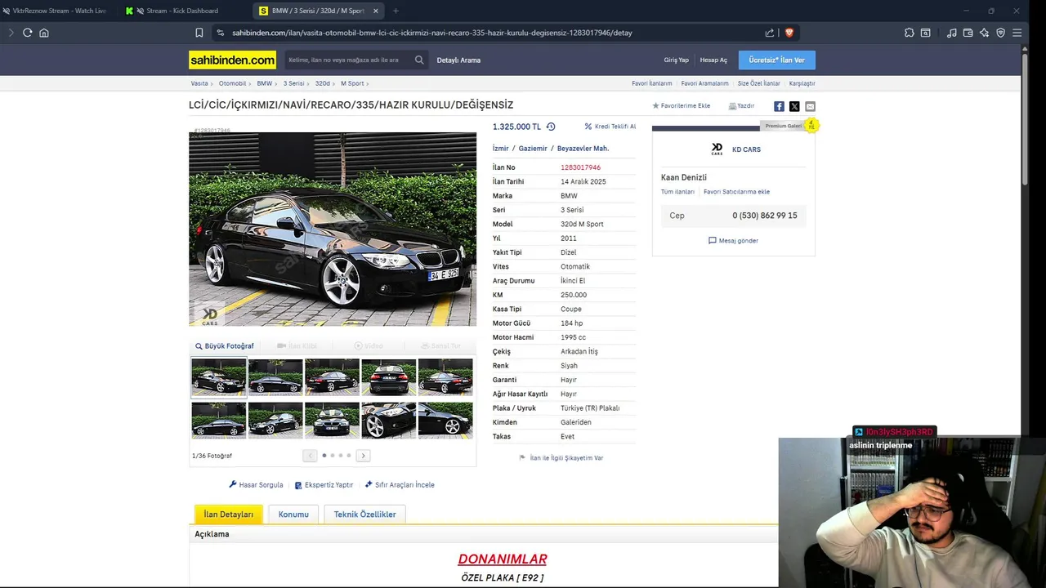Open the share icon in the address bar
Image resolution: width=1046 pixels, height=588 pixels.
pos(770,33)
